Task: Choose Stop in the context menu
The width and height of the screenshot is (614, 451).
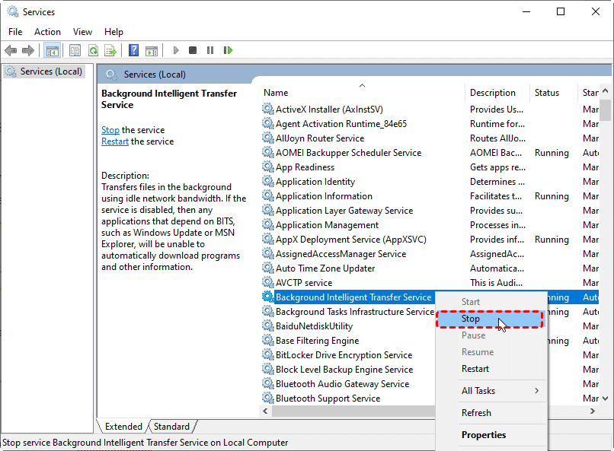Action: coord(471,319)
